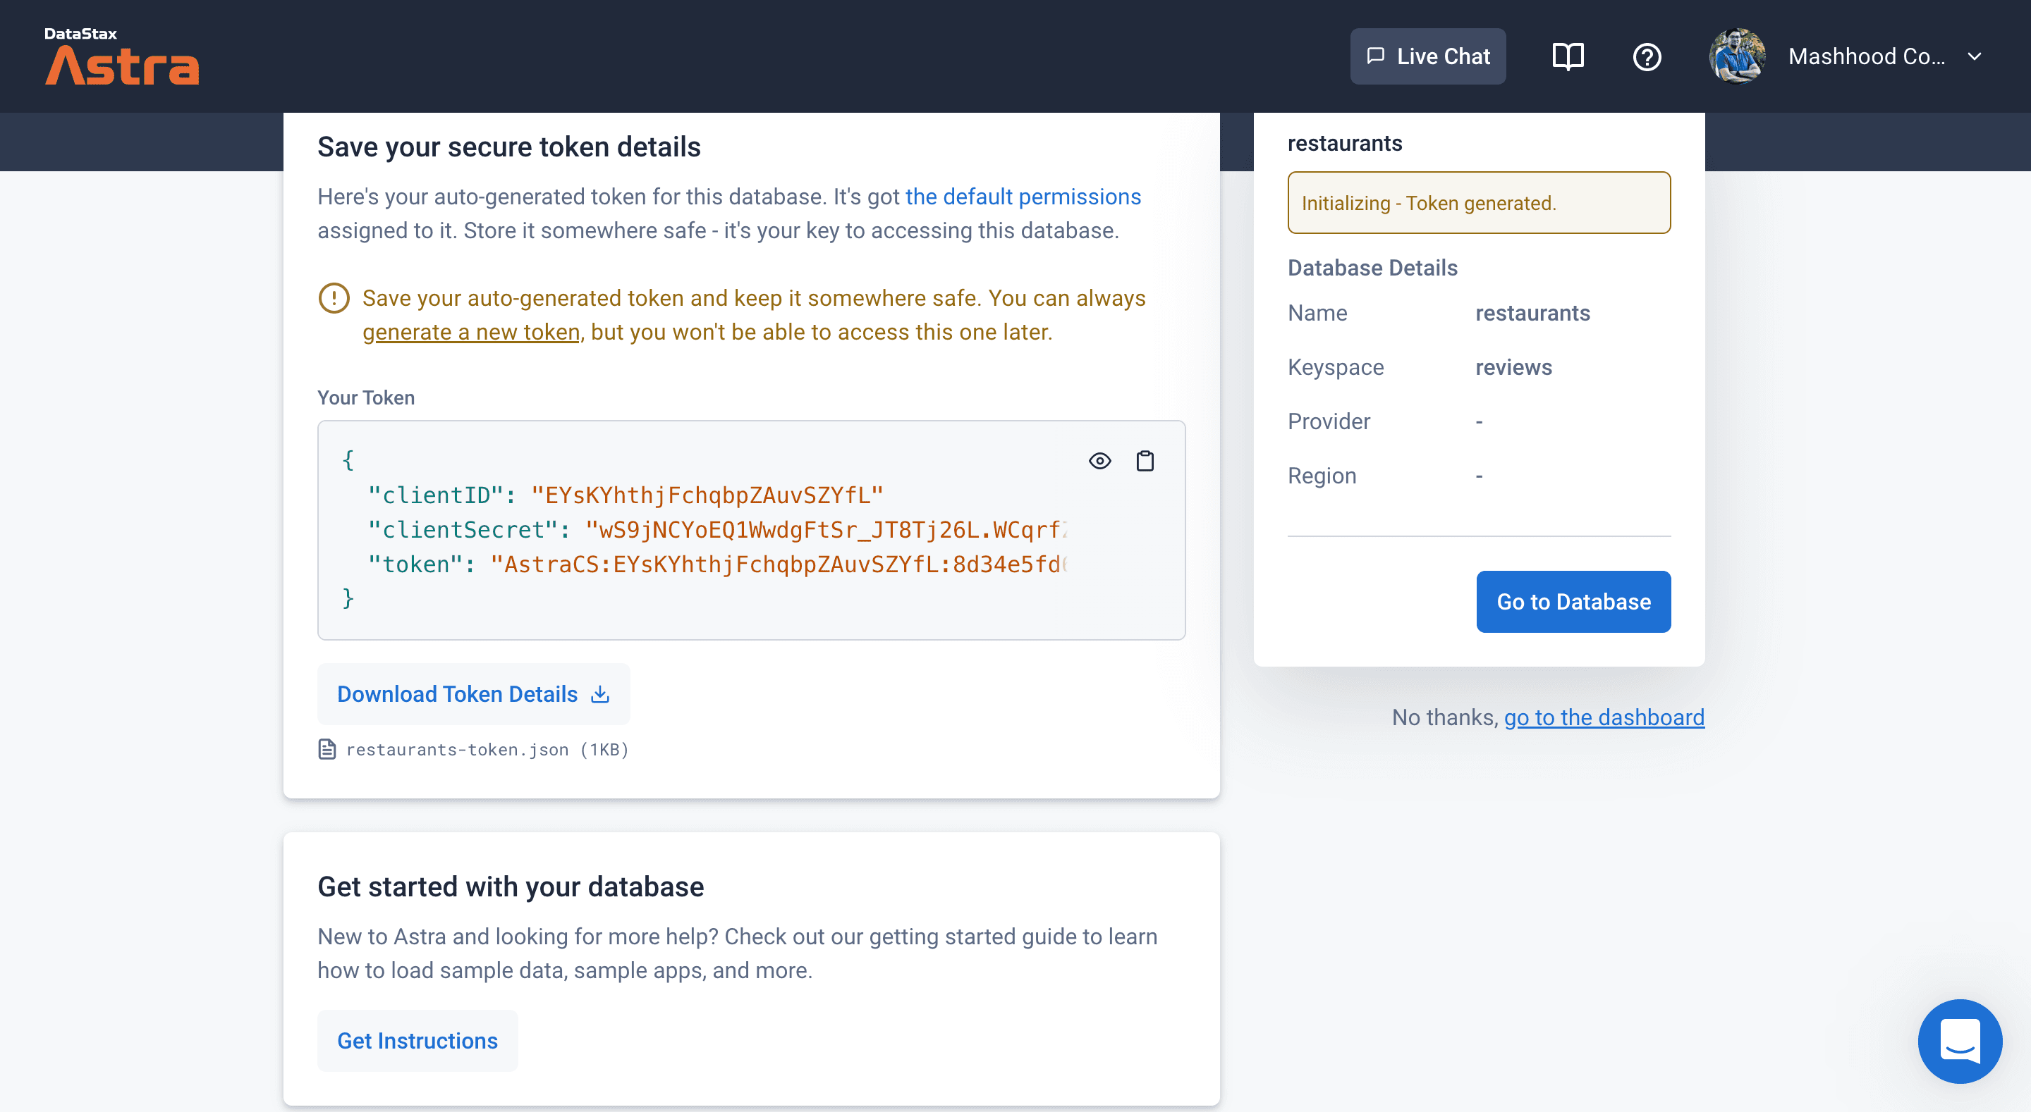This screenshot has height=1112, width=2031.
Task: Click the 'Mashhood Co...' account name
Action: (x=1866, y=57)
